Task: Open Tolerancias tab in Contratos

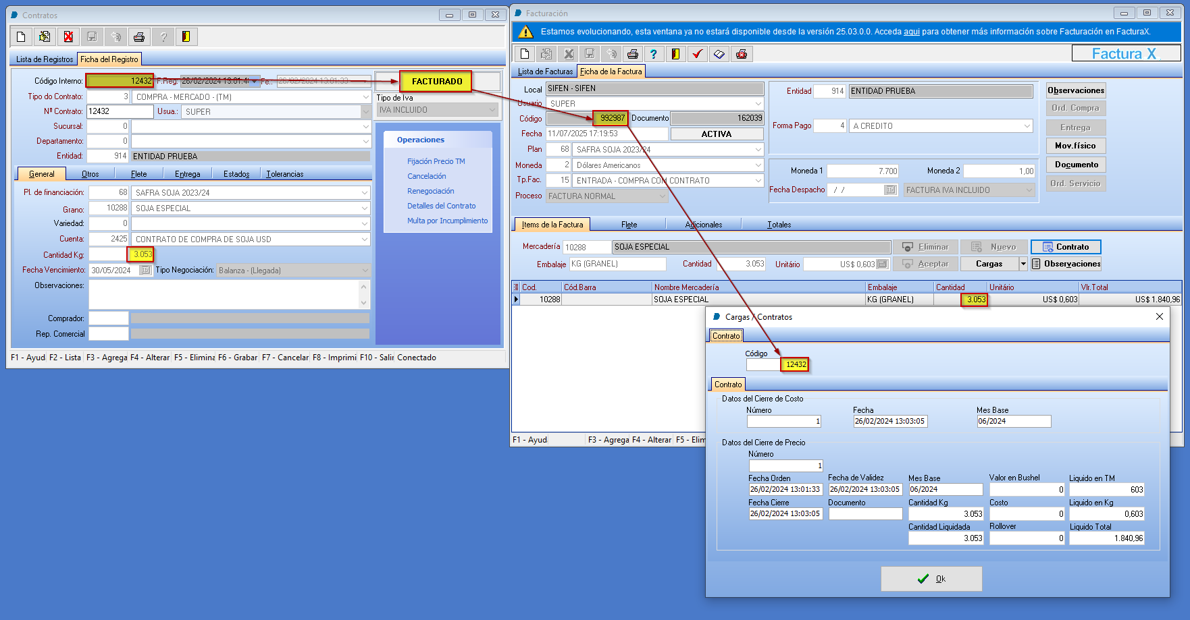Action: tap(285, 174)
